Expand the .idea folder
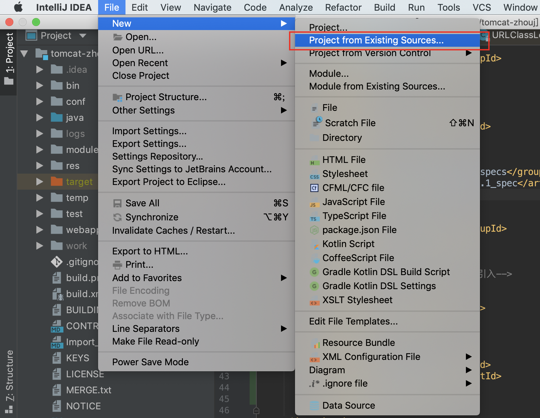The height and width of the screenshot is (418, 540). coord(40,69)
